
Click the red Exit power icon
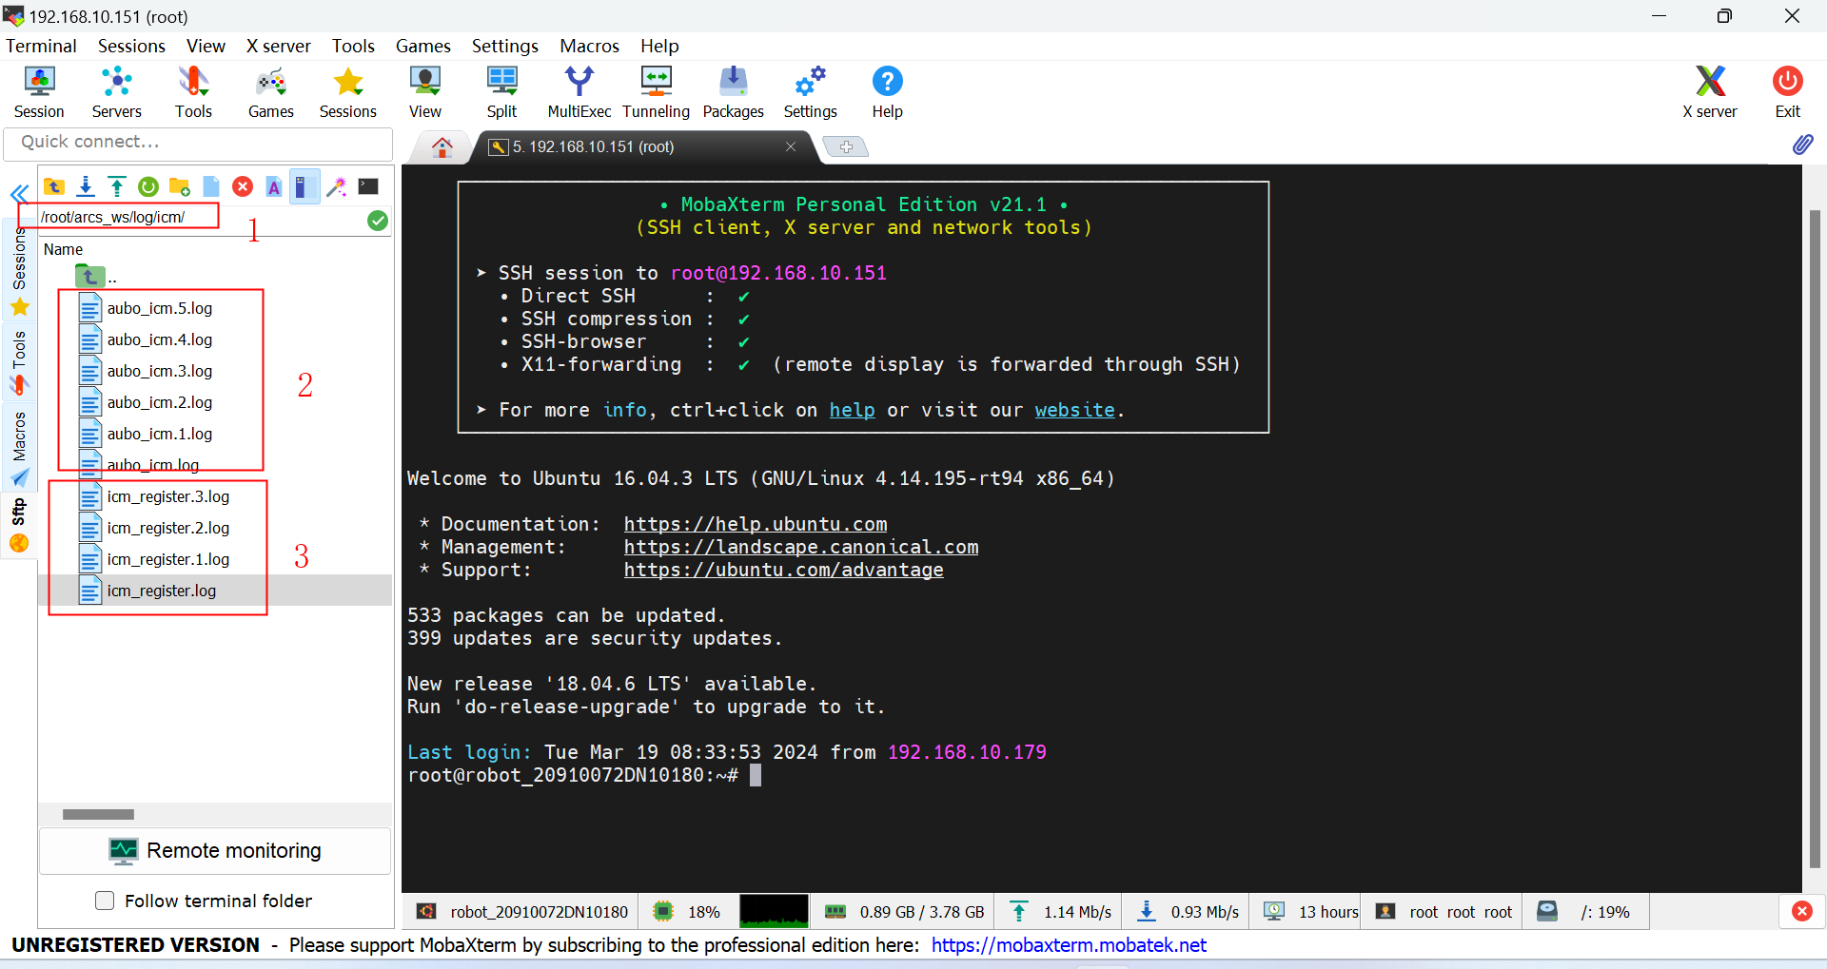(x=1787, y=92)
